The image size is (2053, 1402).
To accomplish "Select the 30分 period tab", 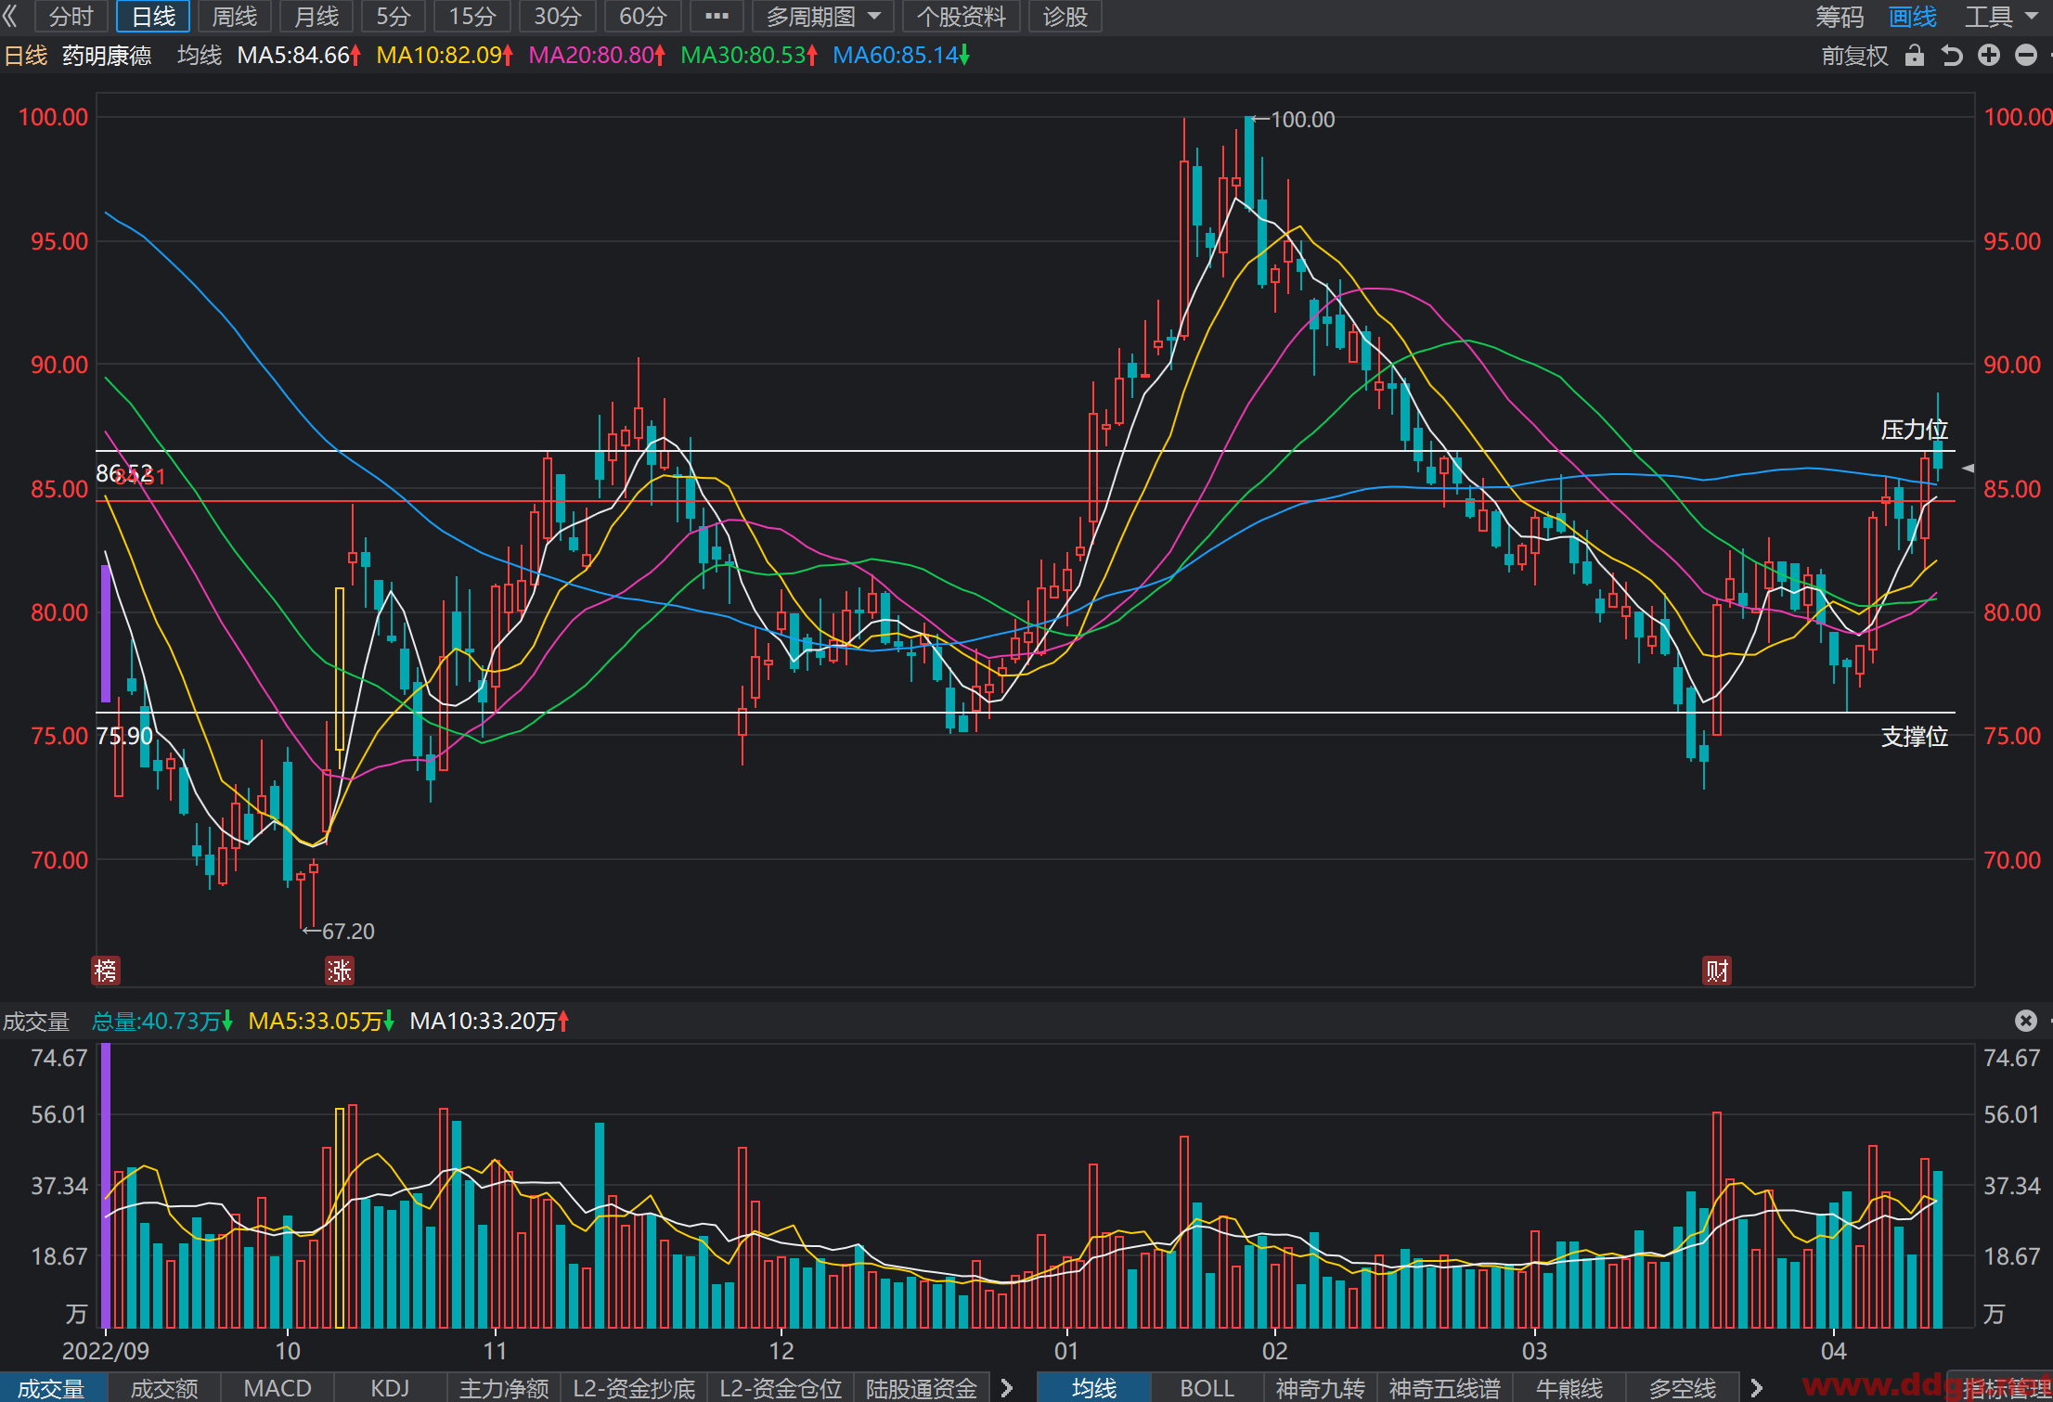I will 558,16.
